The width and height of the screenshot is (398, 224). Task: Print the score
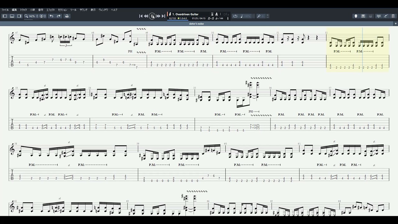pos(67,16)
